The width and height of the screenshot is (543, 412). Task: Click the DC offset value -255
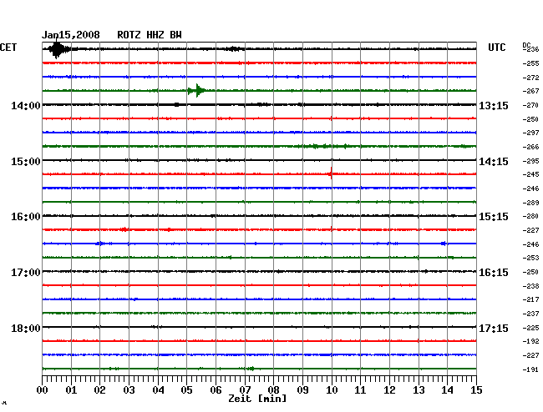point(530,63)
